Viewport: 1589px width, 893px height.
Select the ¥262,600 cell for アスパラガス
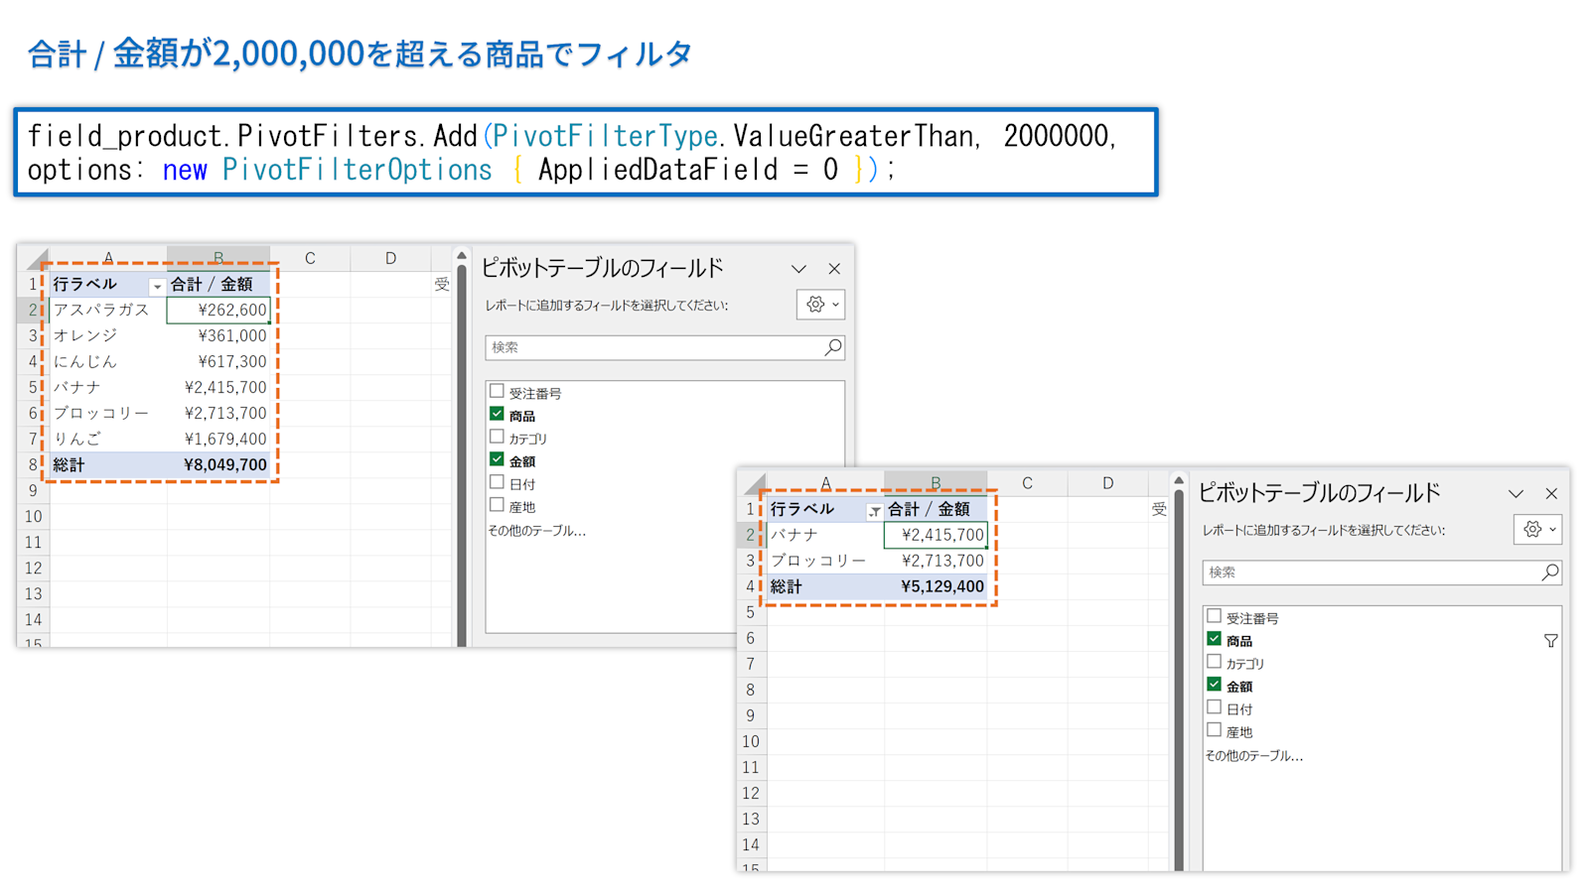(218, 311)
